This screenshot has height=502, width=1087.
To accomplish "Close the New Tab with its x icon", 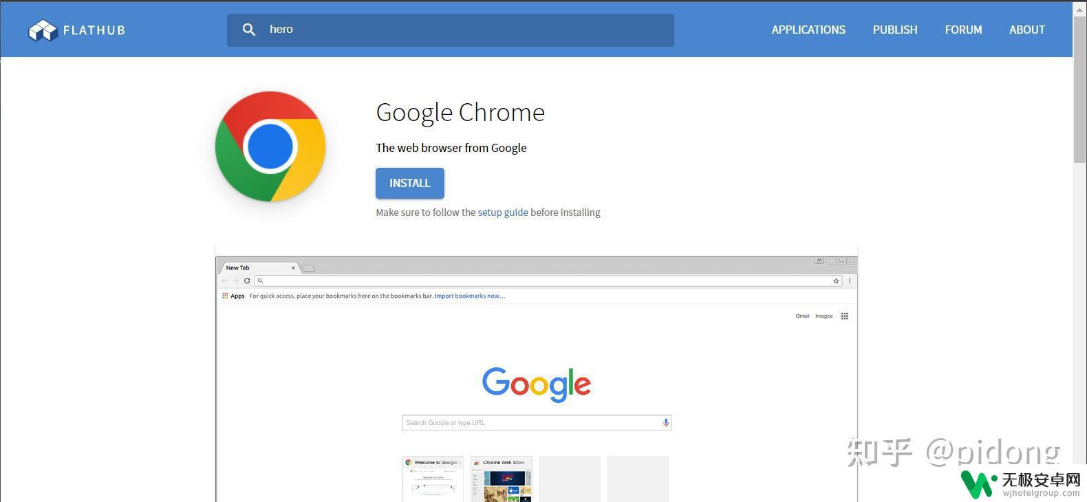I will (293, 268).
